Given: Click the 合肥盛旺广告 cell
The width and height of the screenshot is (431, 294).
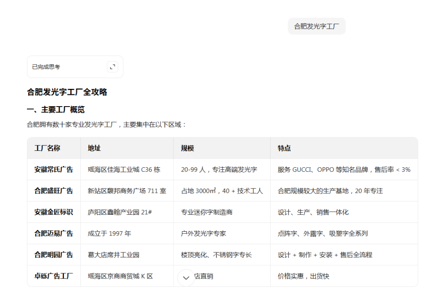Looking at the screenshot, I should click(53, 190).
